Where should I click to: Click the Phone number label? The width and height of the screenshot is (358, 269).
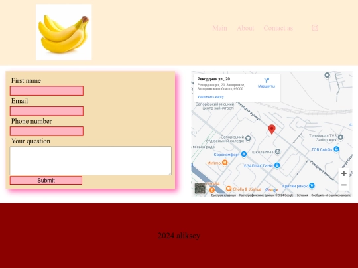pos(31,121)
